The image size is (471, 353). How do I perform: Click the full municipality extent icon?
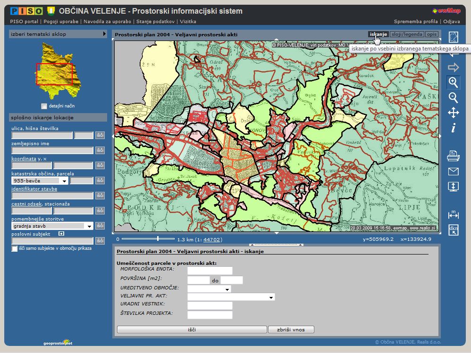click(x=453, y=37)
